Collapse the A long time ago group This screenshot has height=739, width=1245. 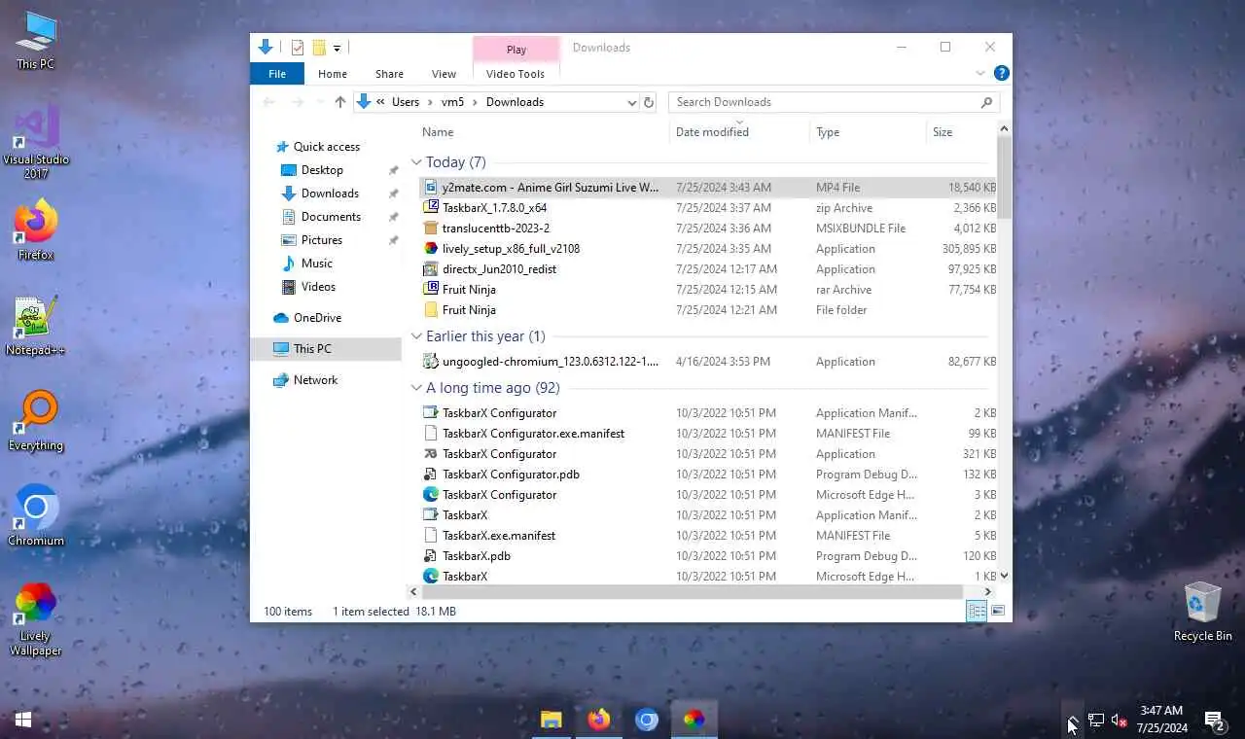tap(416, 388)
